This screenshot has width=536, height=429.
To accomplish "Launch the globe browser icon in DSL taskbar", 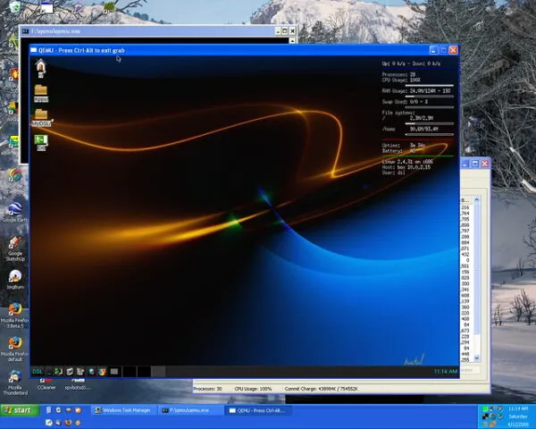I will click(x=91, y=372).
